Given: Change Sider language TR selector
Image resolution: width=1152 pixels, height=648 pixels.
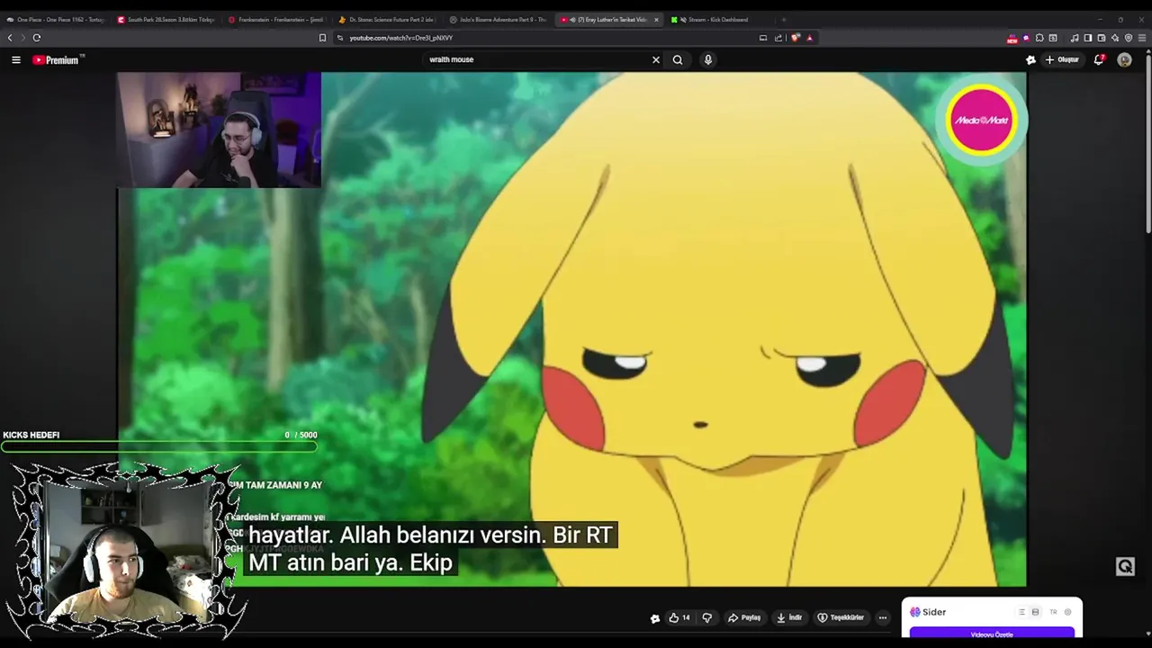Looking at the screenshot, I should tap(1053, 612).
